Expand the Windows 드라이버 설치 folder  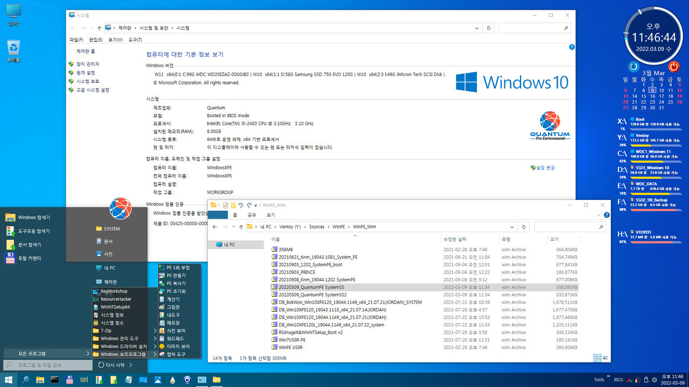124,347
